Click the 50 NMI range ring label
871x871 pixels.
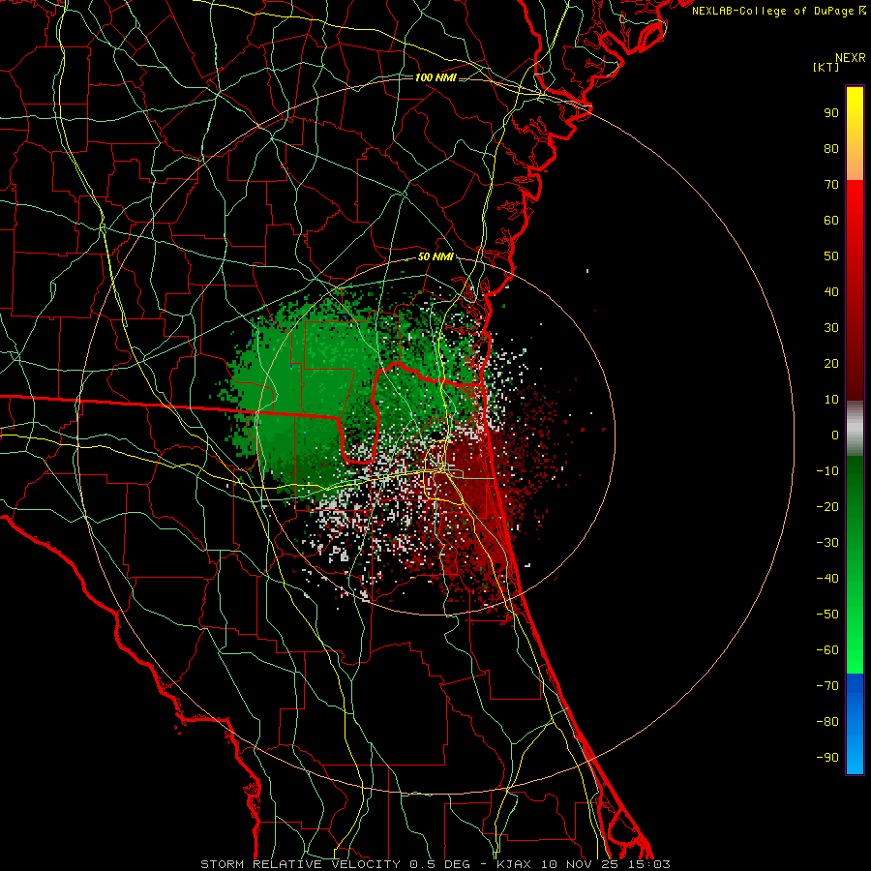(x=435, y=256)
